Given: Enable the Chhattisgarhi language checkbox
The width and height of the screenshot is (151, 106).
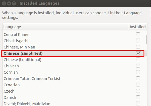Looking at the screenshot, I should coord(138,41).
